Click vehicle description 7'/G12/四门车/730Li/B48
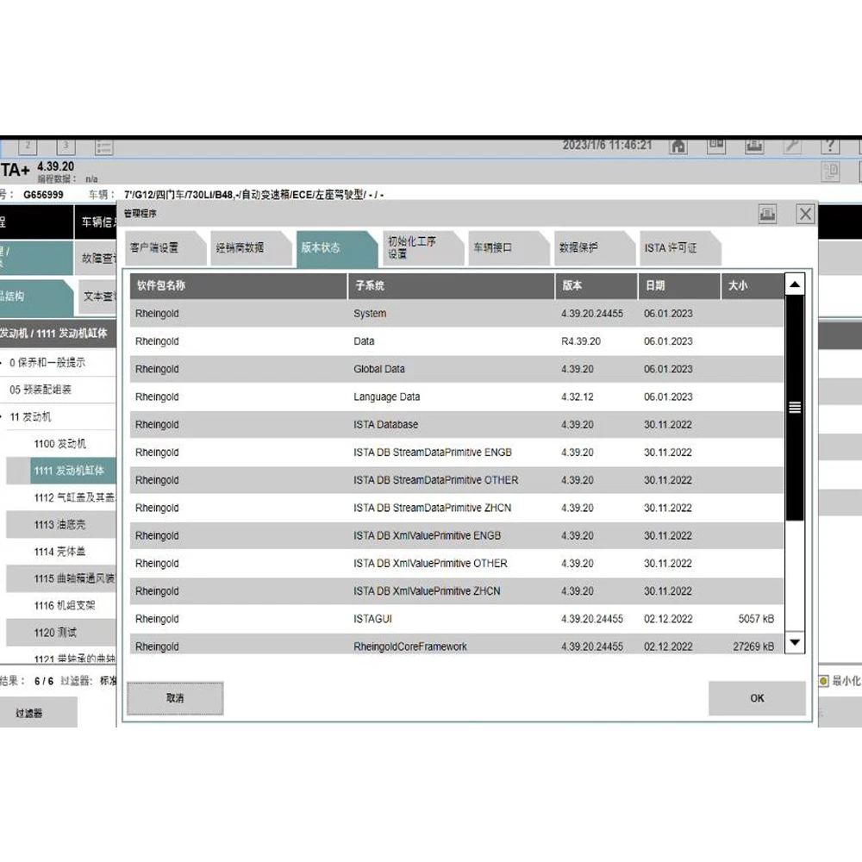The height and width of the screenshot is (862, 862). 253,195
